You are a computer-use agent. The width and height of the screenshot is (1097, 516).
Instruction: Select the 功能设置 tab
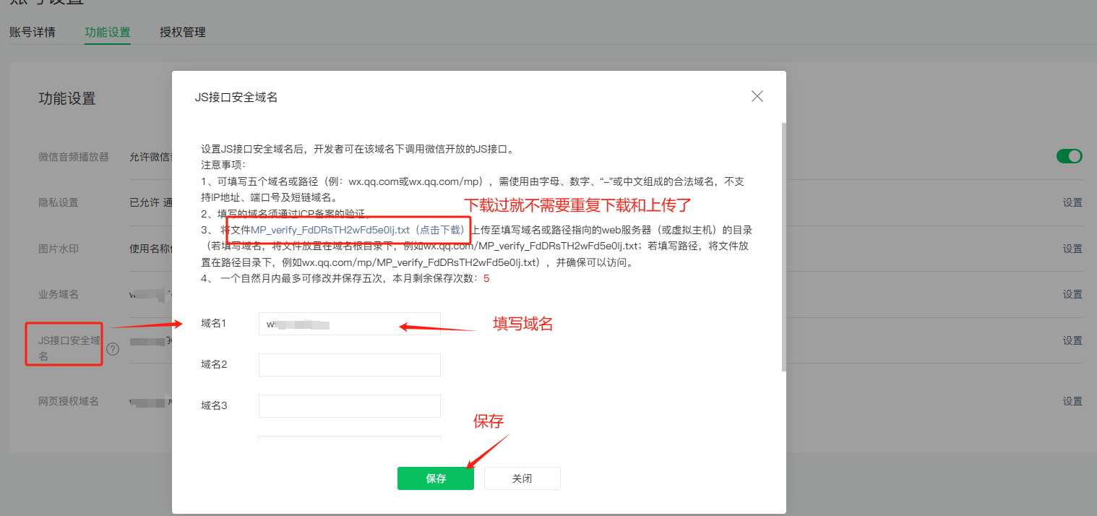click(x=107, y=33)
